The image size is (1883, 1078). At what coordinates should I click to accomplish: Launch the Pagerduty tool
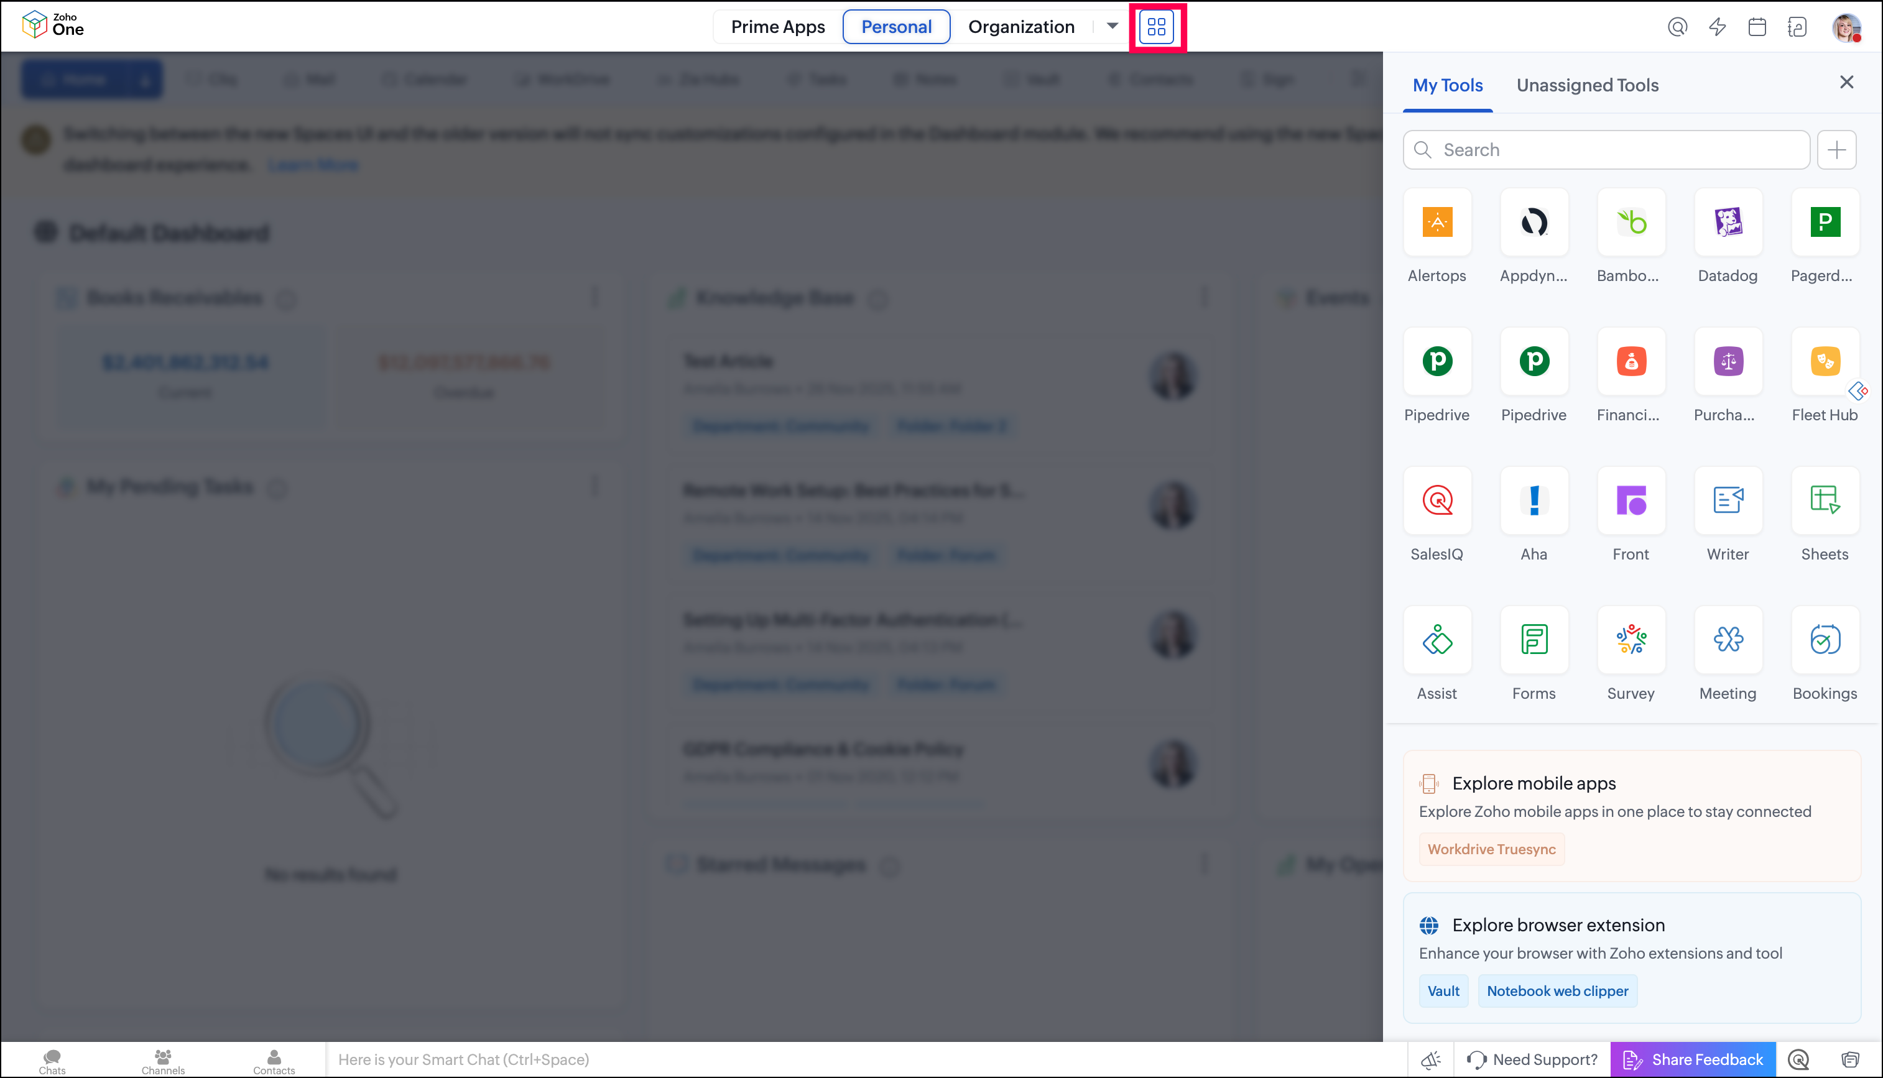coord(1825,222)
